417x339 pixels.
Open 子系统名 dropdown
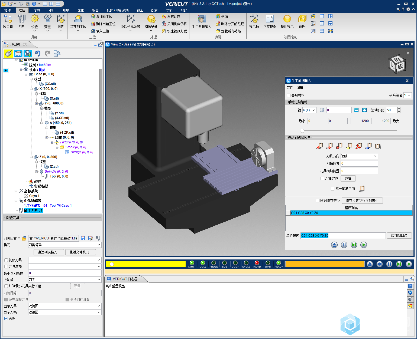(408, 95)
